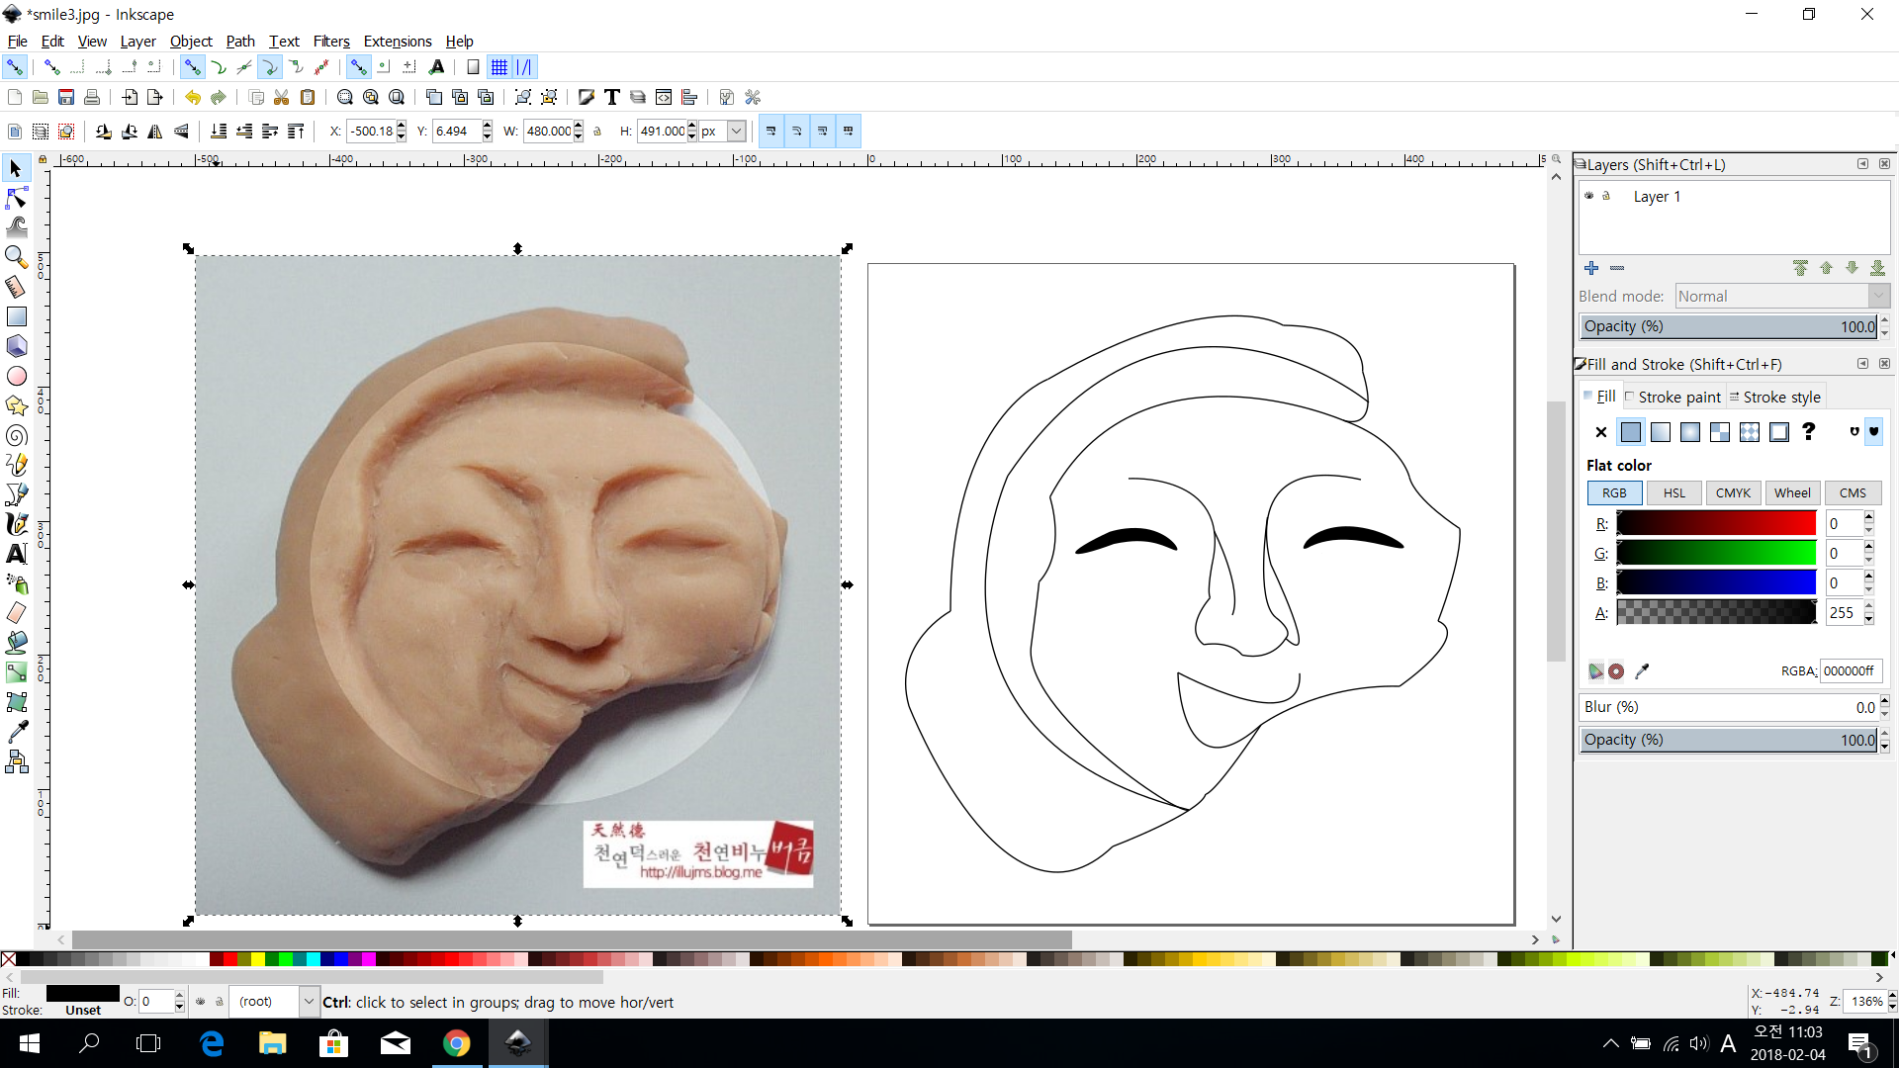The height and width of the screenshot is (1068, 1899).
Task: Switch to CMYK color mode
Action: click(1733, 492)
